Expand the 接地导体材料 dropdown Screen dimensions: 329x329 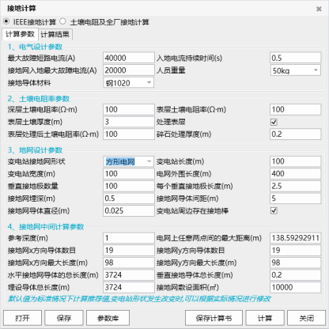tap(128, 83)
